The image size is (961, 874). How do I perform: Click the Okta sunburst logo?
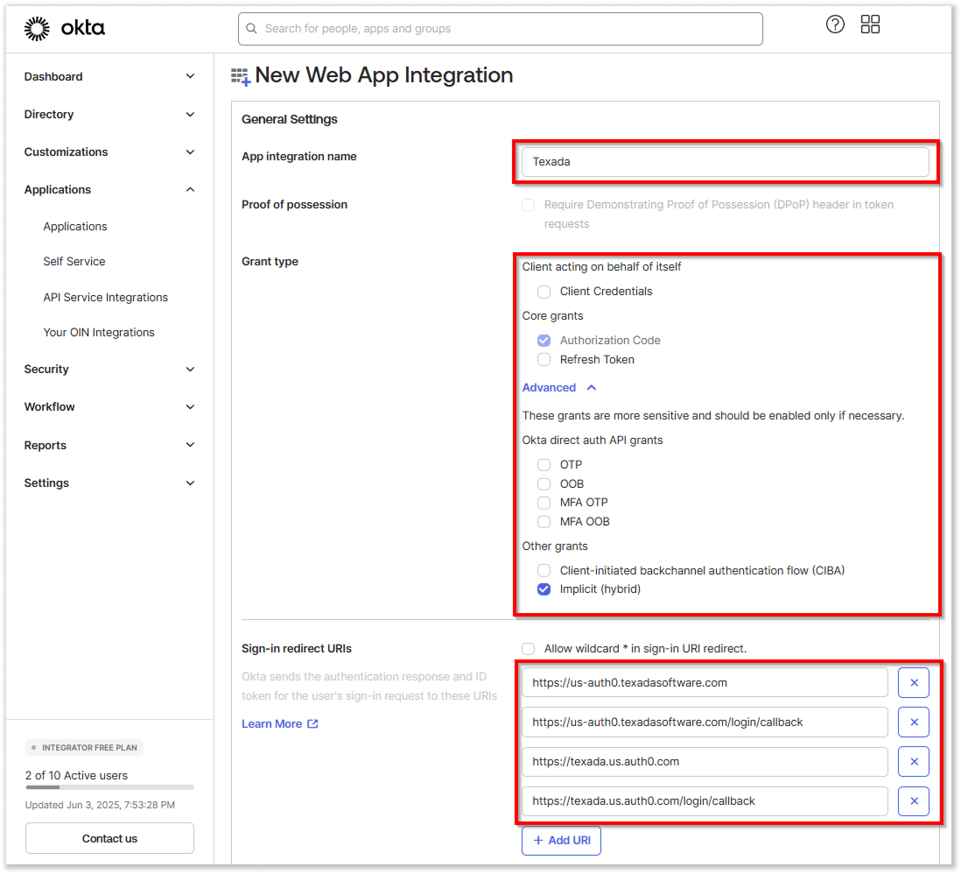coord(37,28)
